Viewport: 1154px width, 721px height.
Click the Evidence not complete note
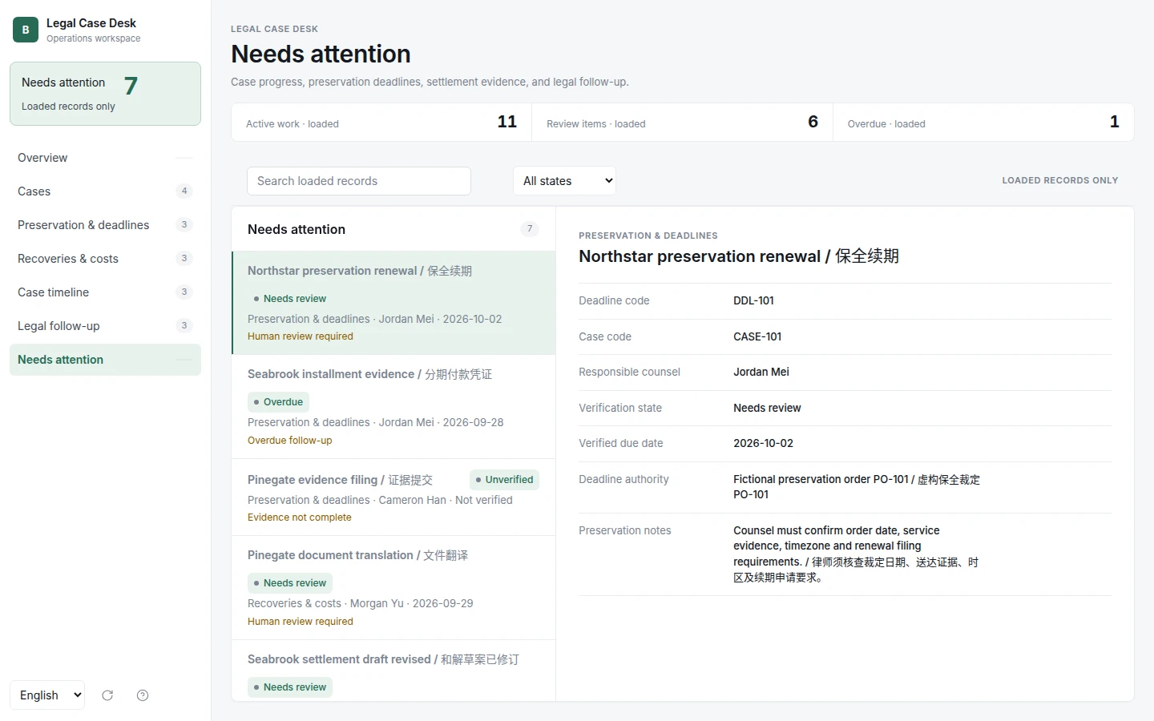pos(300,518)
